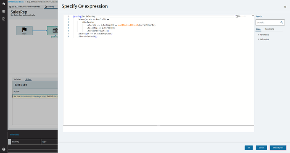Follow the BPM Studio Home breadcrumb link
Image resolution: width=290 pixels, height=153 pixels.
coord(16,2)
